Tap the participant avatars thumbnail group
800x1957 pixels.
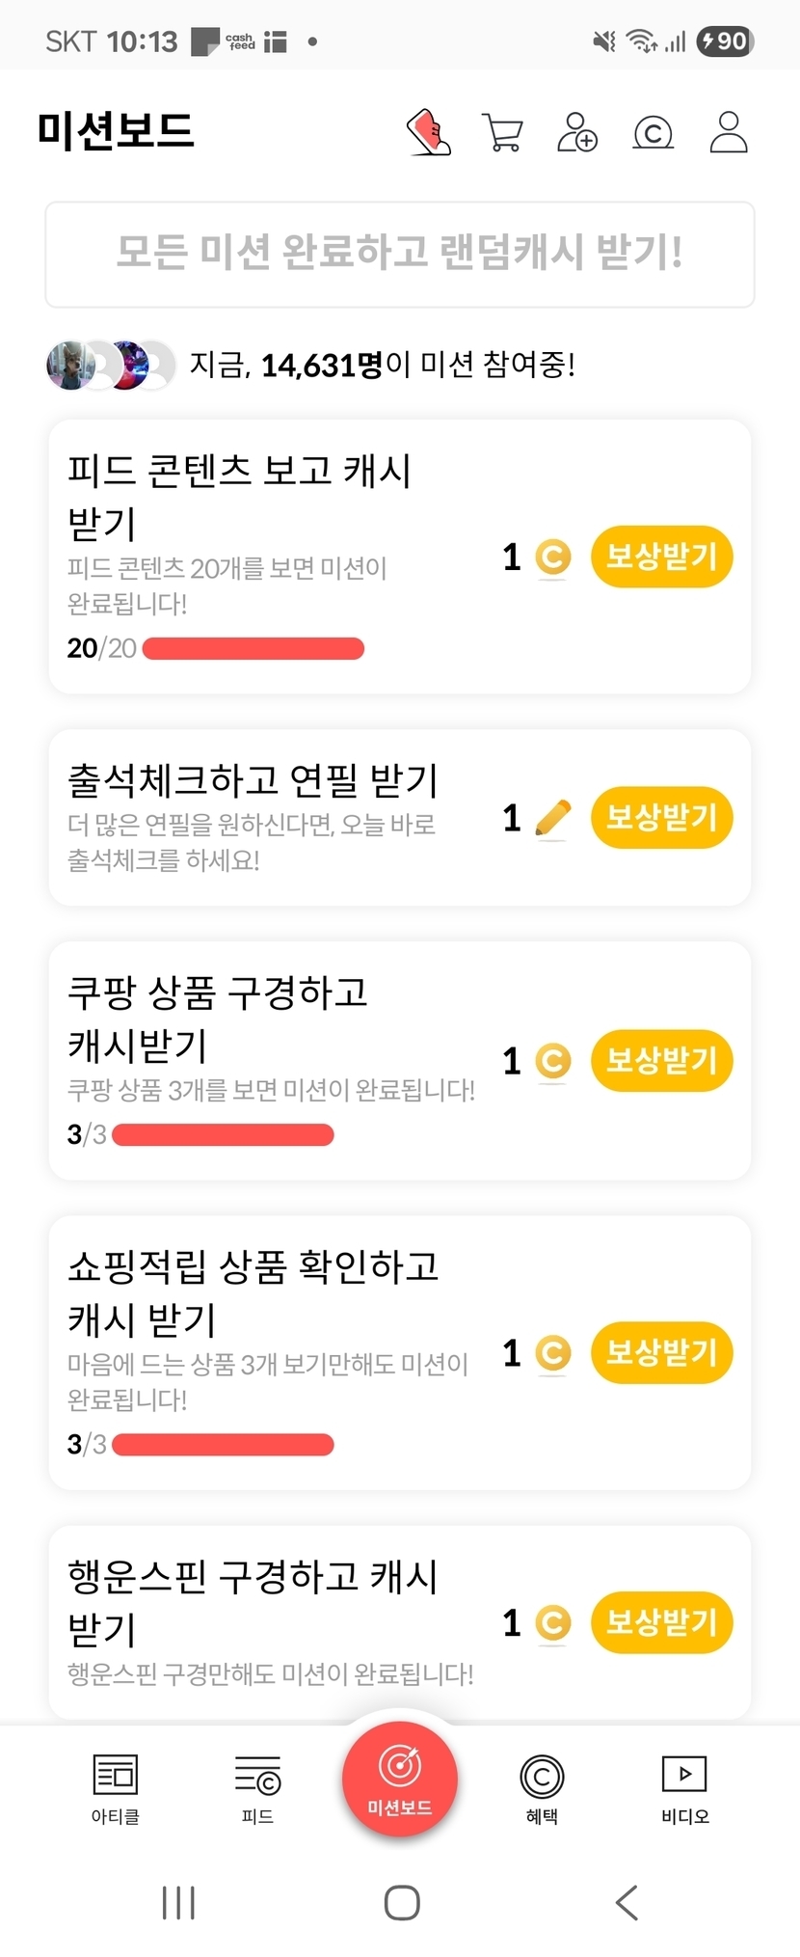point(111,366)
